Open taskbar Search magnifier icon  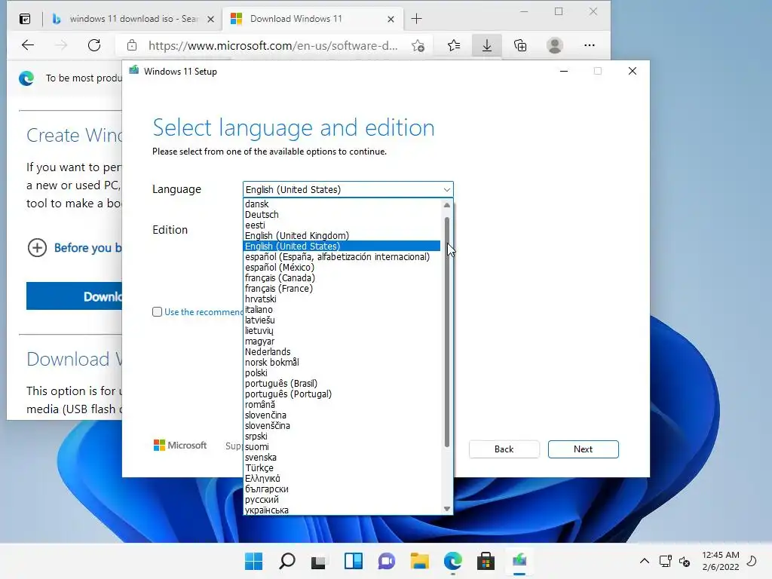point(287,561)
